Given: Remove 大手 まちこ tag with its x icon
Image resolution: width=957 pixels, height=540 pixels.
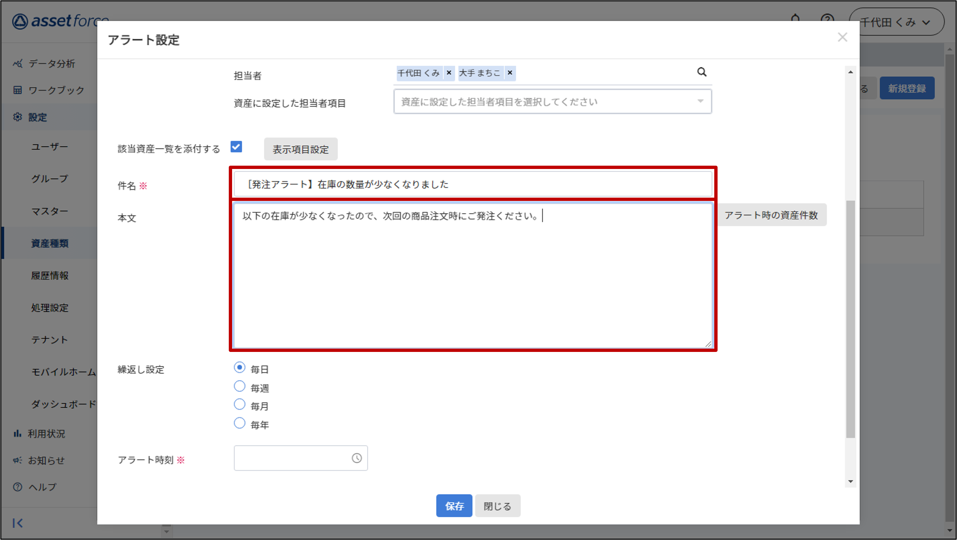Looking at the screenshot, I should [510, 73].
